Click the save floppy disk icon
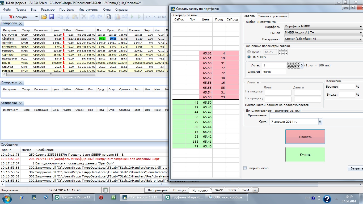 52,17
